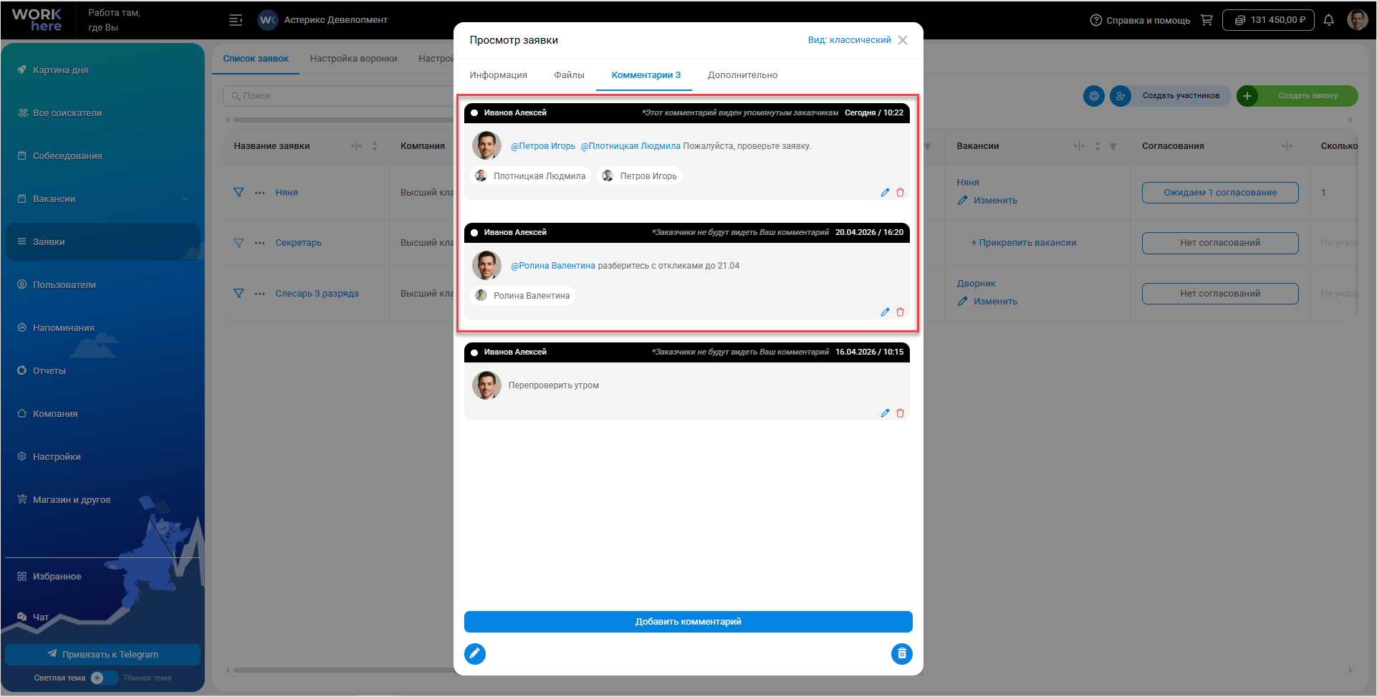
Task: Click the round blue edit request button
Action: [475, 653]
